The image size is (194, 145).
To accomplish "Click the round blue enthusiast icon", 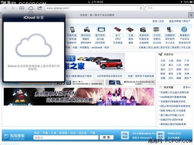I will [184, 29].
